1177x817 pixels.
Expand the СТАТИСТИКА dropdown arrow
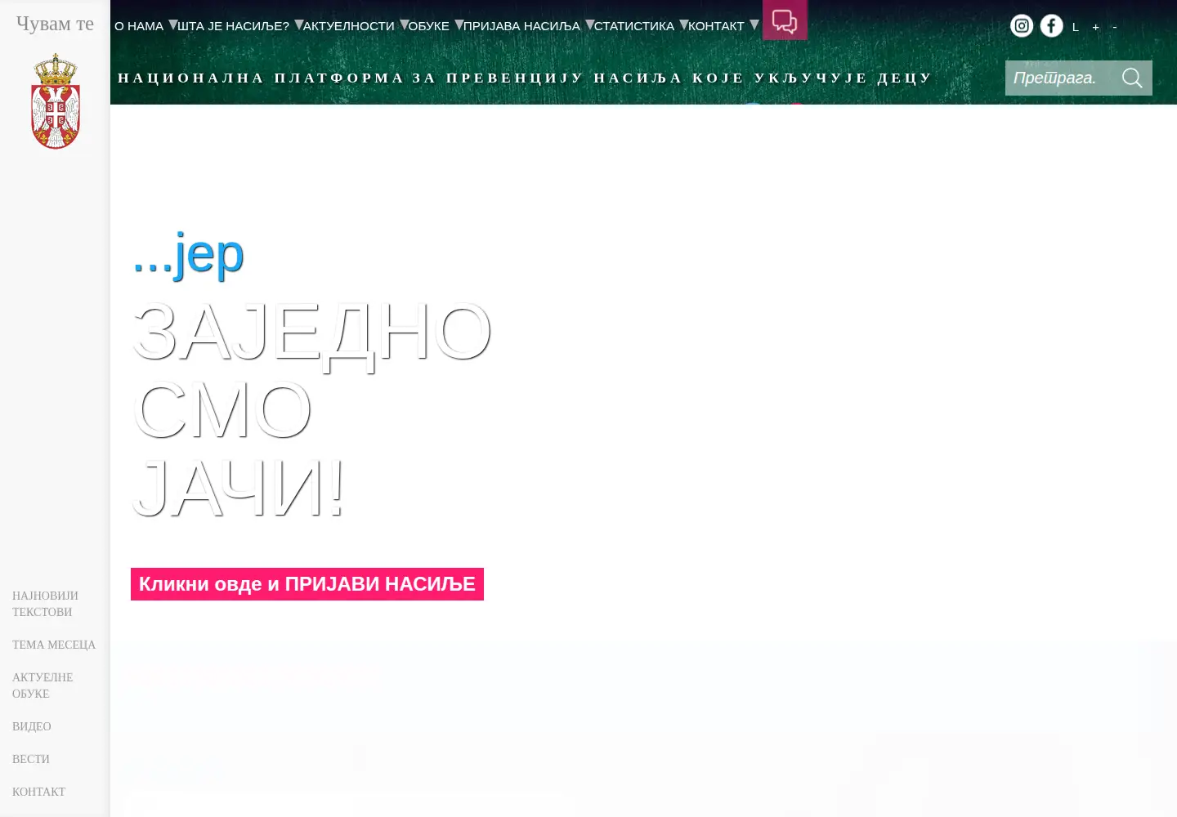683,25
